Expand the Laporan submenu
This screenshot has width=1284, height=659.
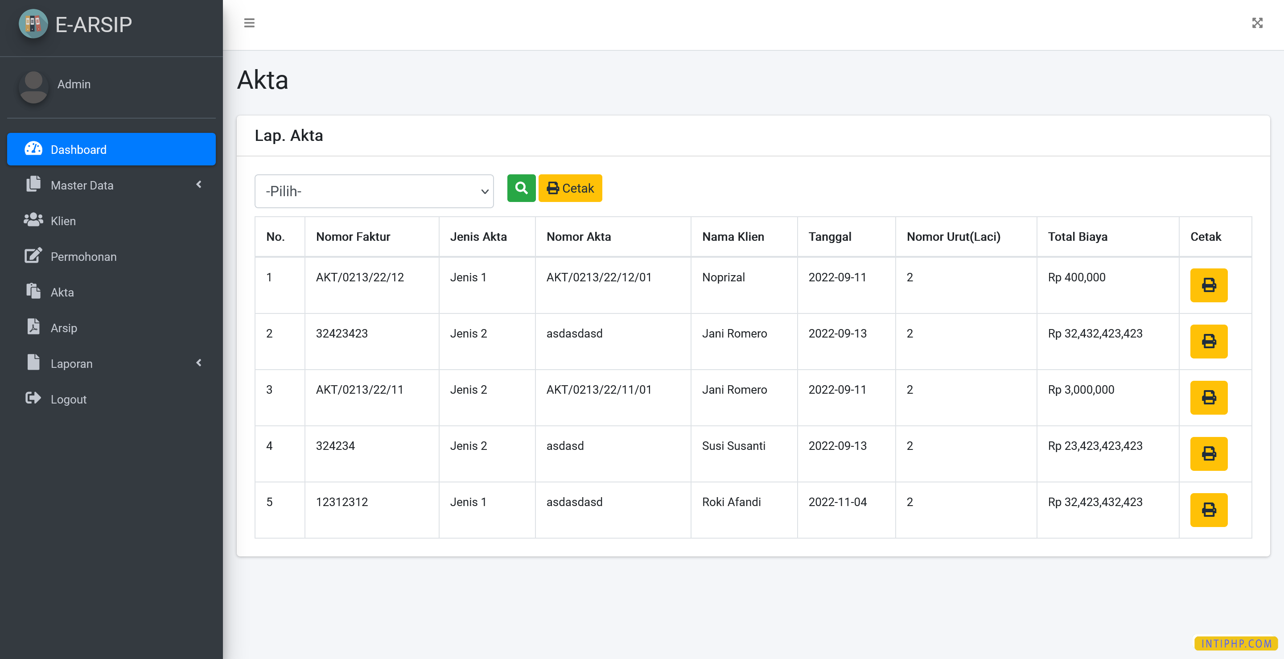click(111, 363)
